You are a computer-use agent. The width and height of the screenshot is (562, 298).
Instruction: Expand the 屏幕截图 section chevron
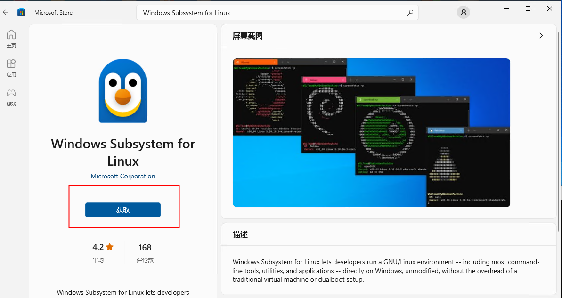click(x=541, y=35)
